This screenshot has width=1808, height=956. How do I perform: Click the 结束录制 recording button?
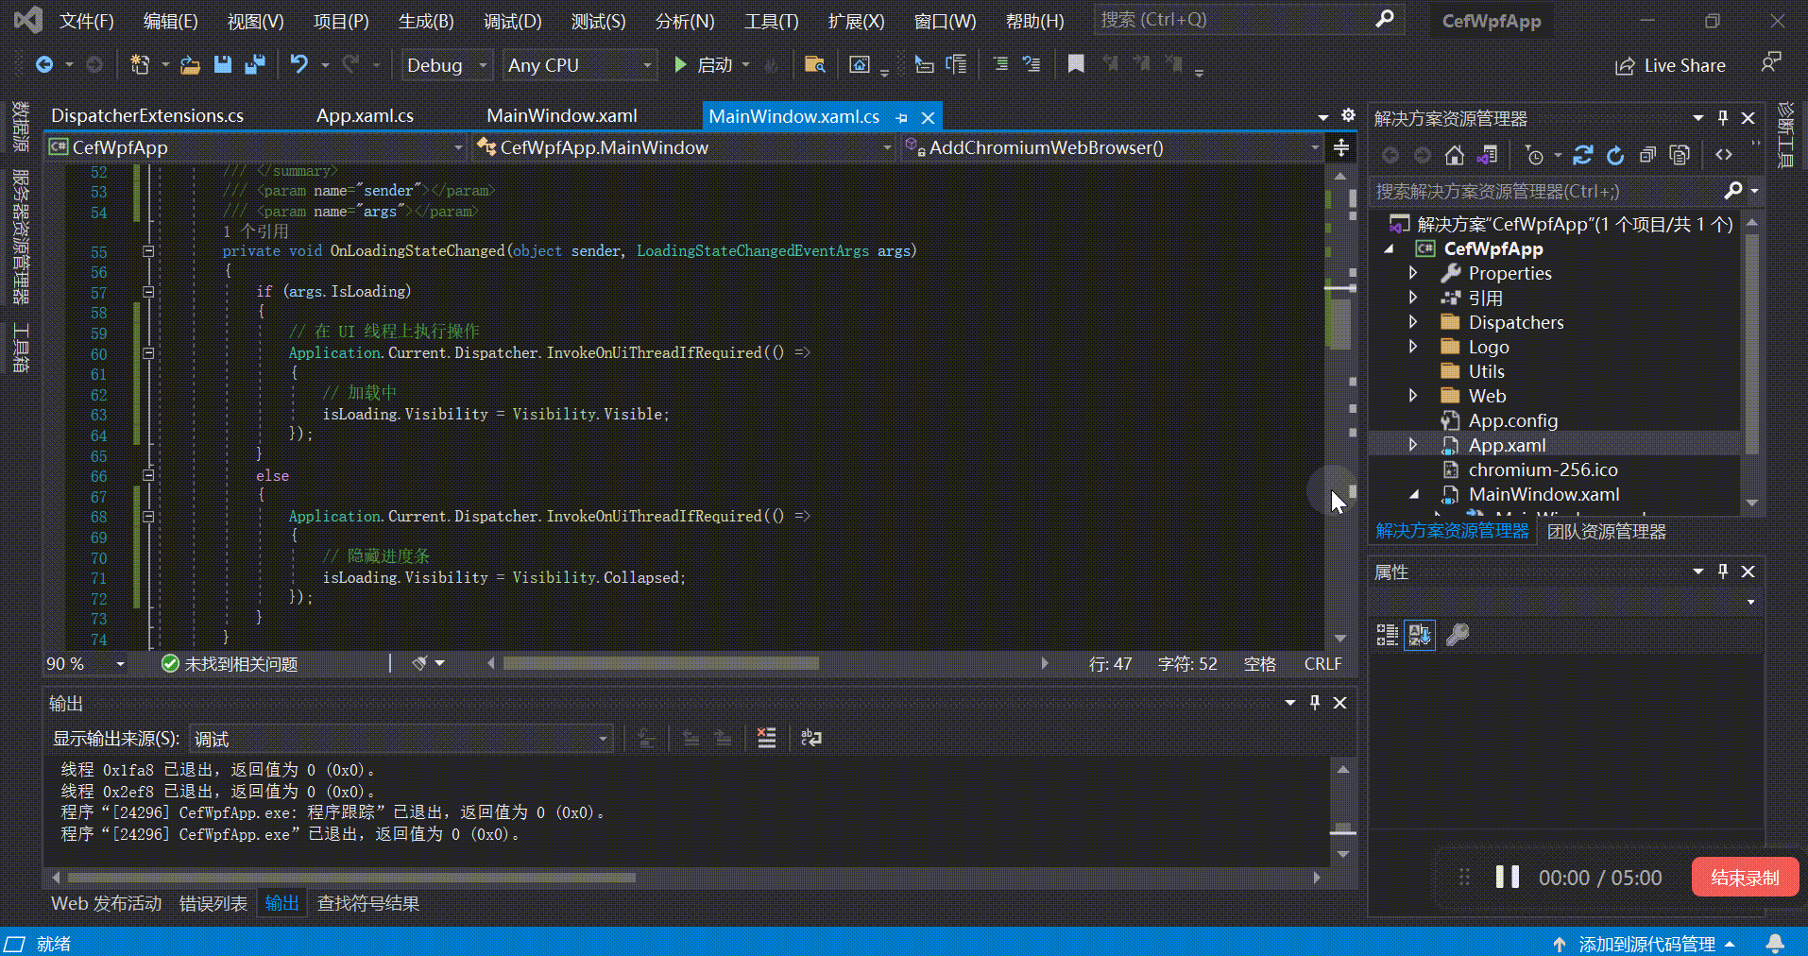(x=1745, y=877)
